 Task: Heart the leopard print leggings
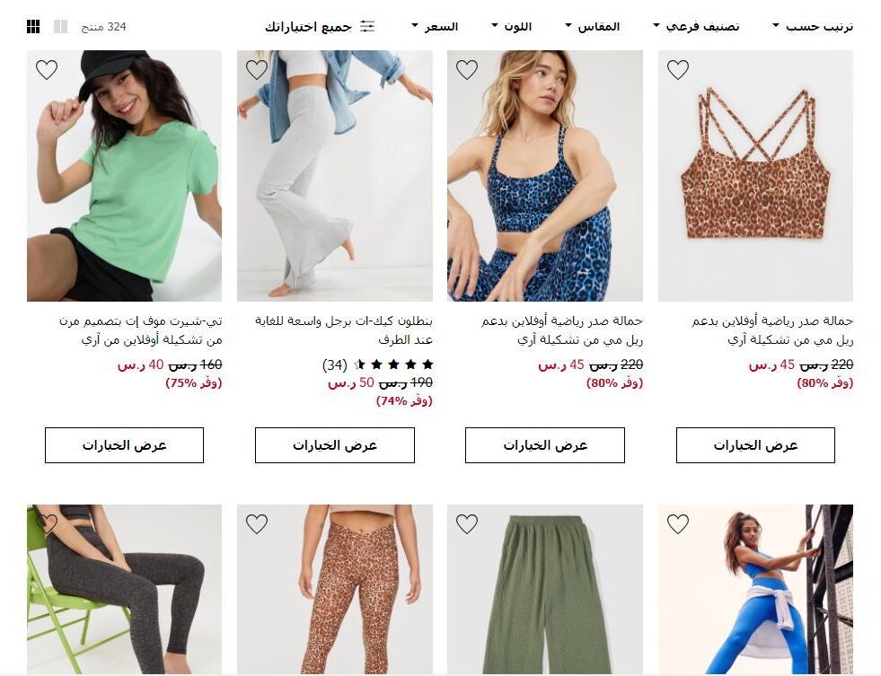(257, 524)
